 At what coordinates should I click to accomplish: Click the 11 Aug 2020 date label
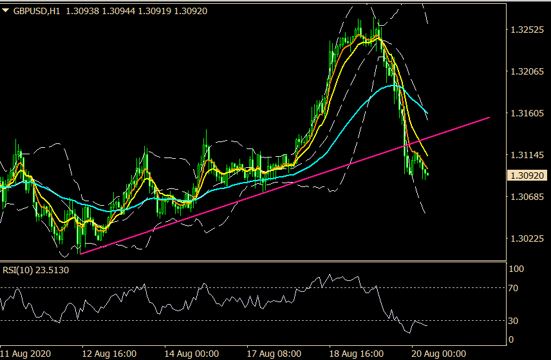pos(26,354)
